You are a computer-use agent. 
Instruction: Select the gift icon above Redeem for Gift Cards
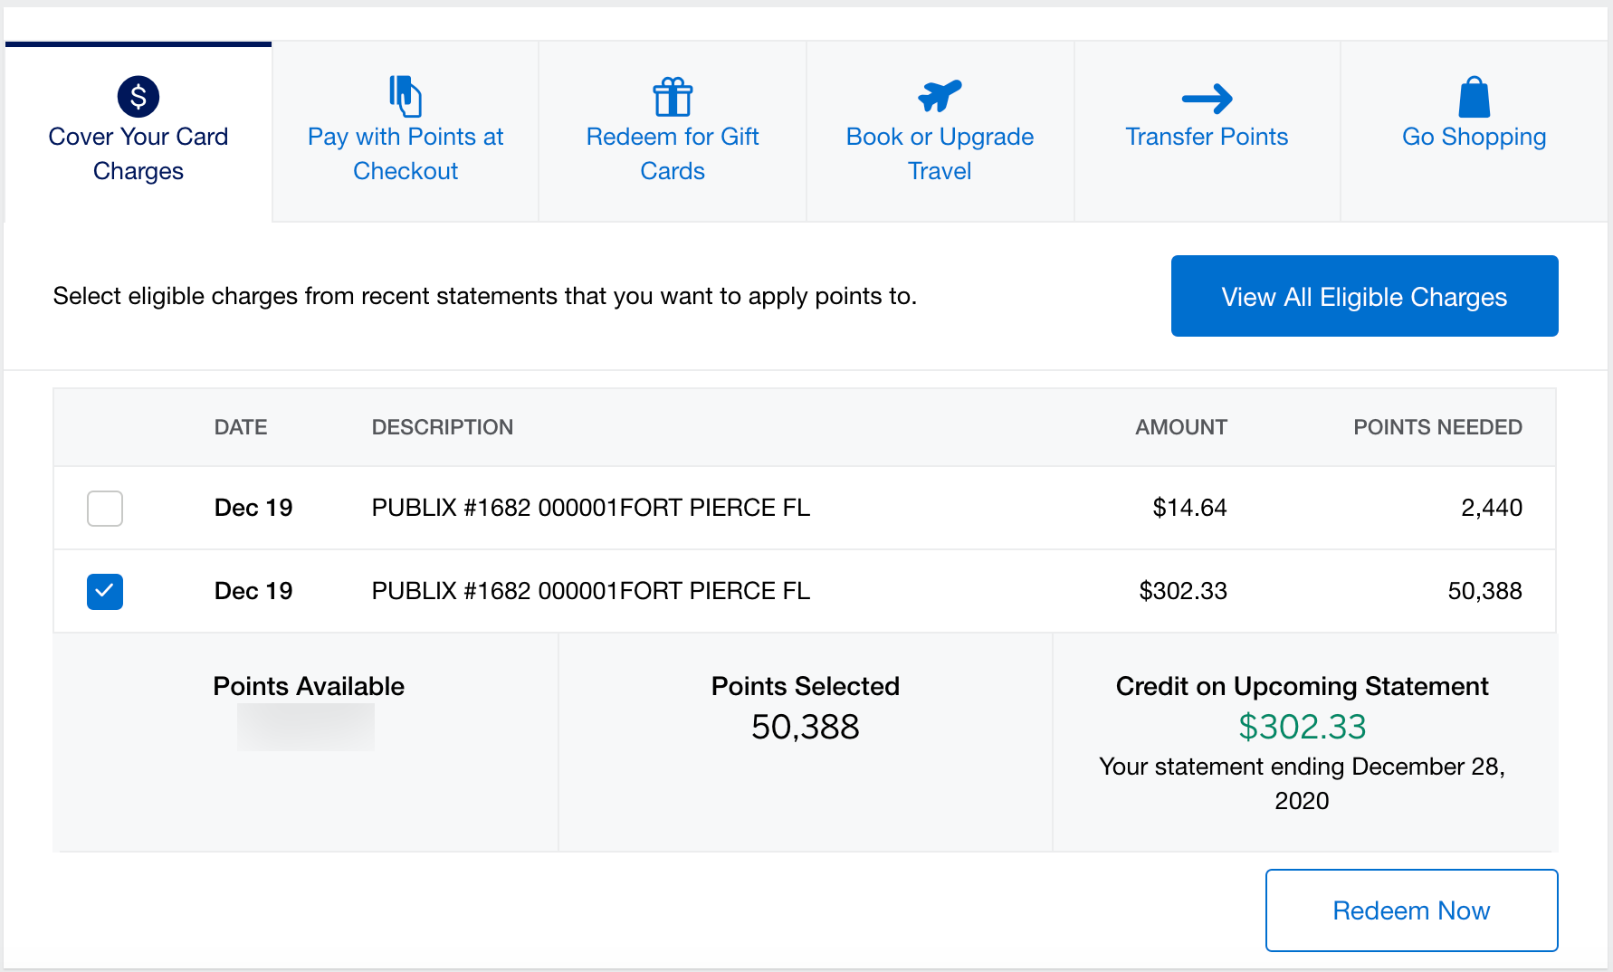(672, 96)
